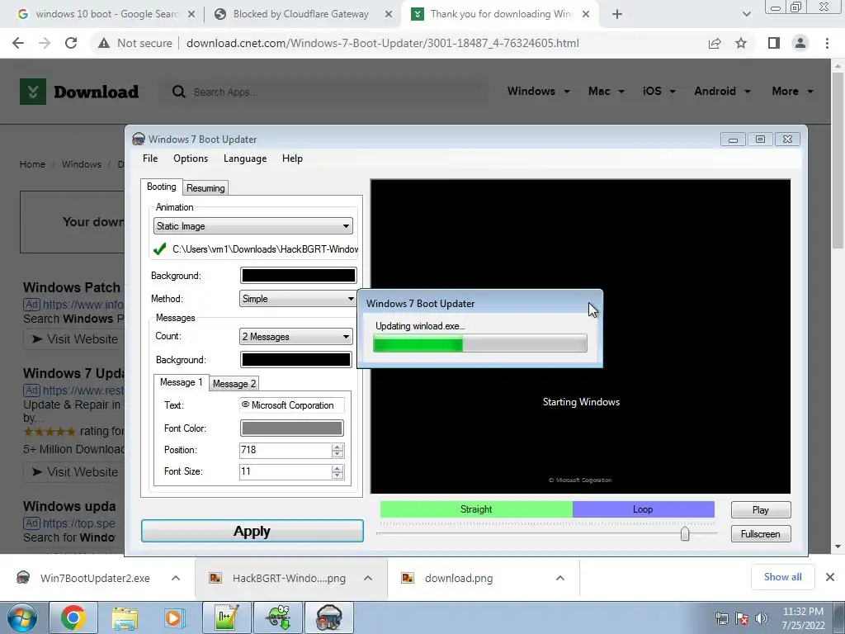Switch to Blocked by Cloudflare Gateway tab
845x634 pixels.
tap(300, 14)
